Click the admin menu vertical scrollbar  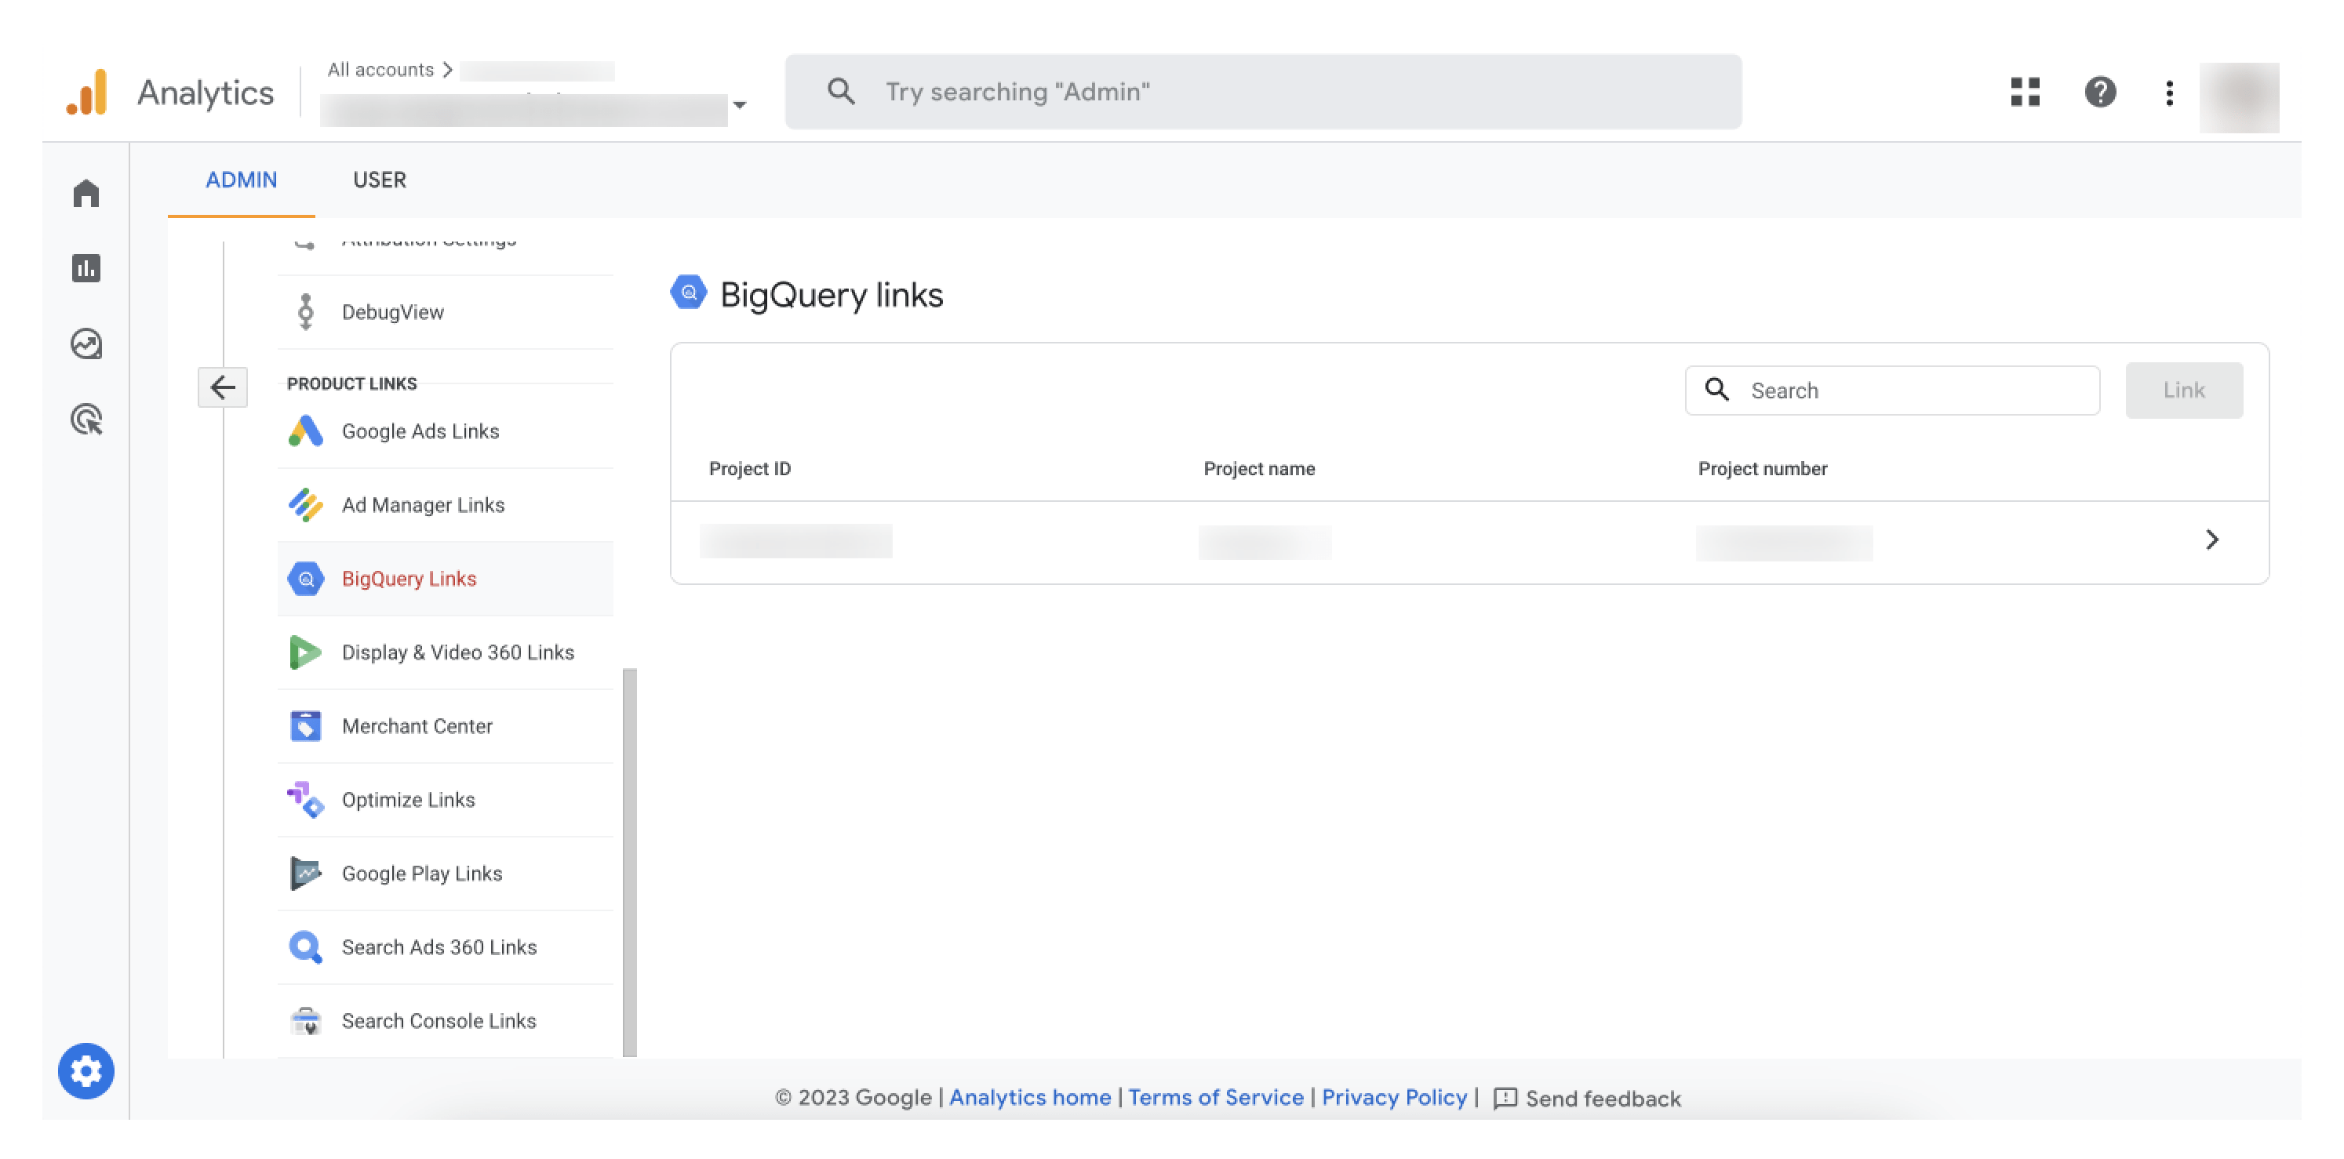pyautogui.click(x=630, y=862)
